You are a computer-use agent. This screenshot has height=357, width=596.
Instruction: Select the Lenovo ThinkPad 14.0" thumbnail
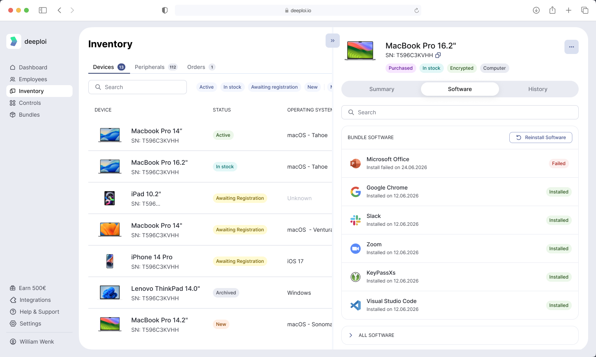pyautogui.click(x=110, y=293)
